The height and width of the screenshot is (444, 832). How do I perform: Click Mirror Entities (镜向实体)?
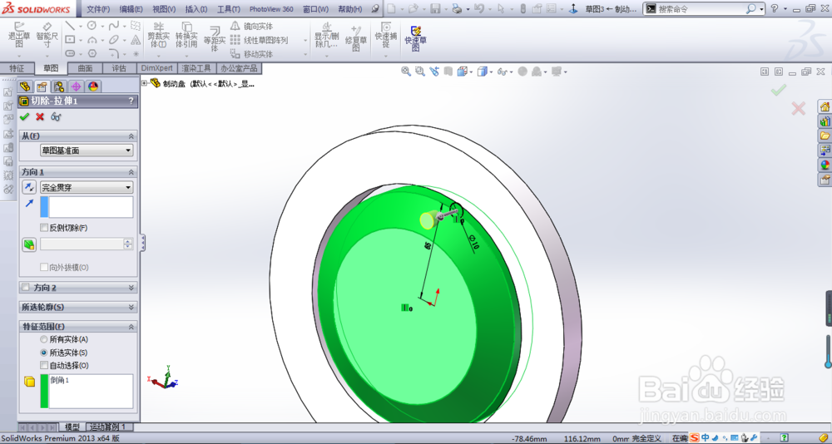click(x=253, y=26)
